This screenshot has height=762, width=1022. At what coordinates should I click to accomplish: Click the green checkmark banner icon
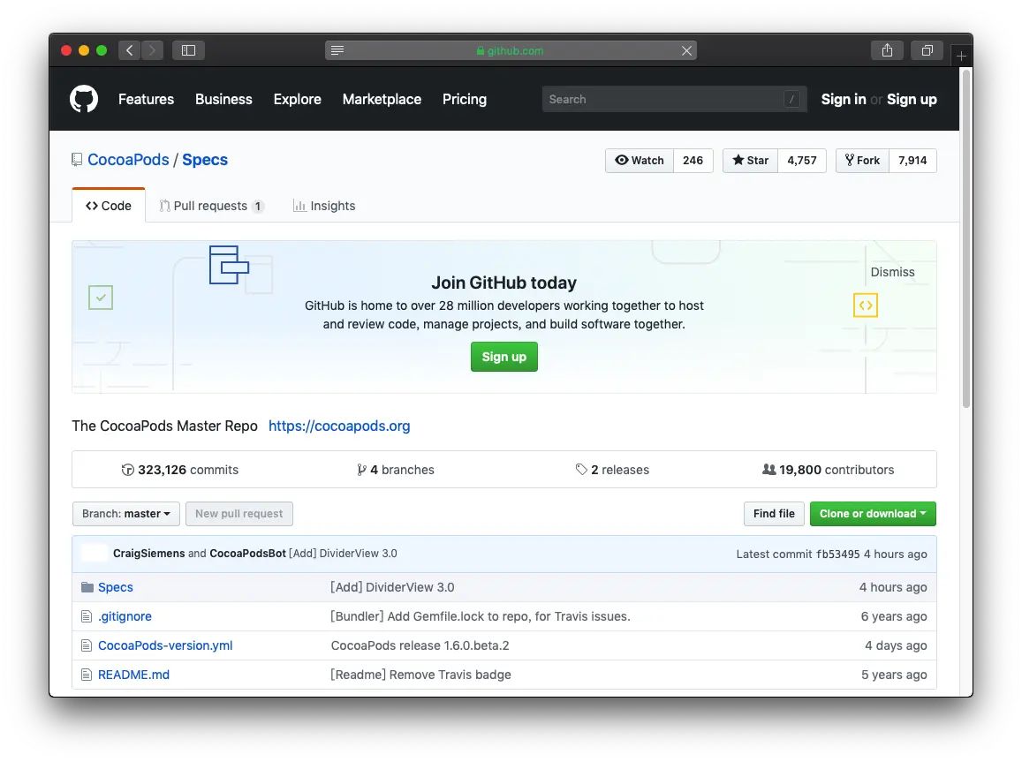[x=101, y=298]
